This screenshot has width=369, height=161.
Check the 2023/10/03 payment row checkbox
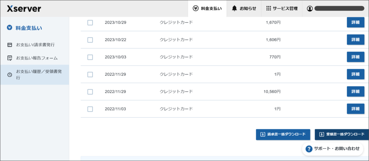tap(90, 57)
